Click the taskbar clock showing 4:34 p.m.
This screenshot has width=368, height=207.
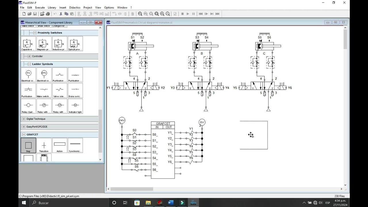340,203
